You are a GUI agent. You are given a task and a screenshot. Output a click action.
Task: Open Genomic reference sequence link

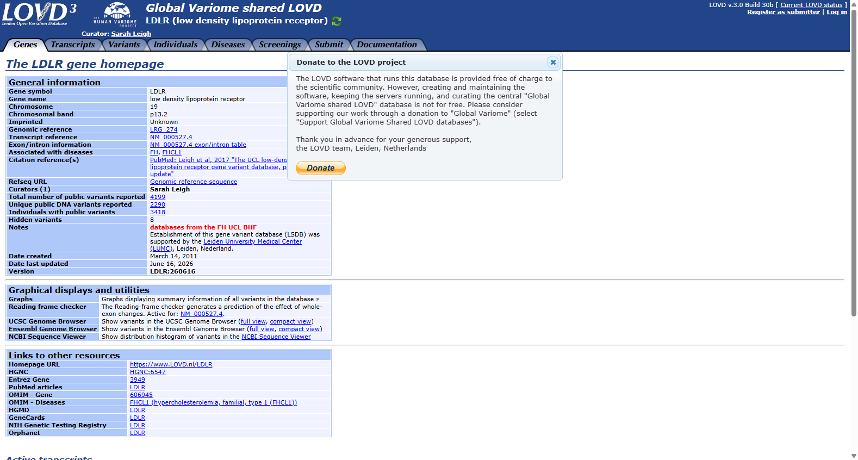coord(194,182)
